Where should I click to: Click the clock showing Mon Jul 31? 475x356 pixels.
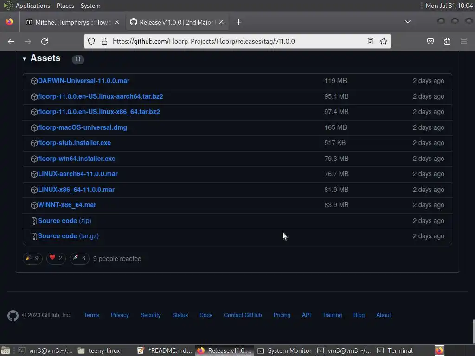449,6
